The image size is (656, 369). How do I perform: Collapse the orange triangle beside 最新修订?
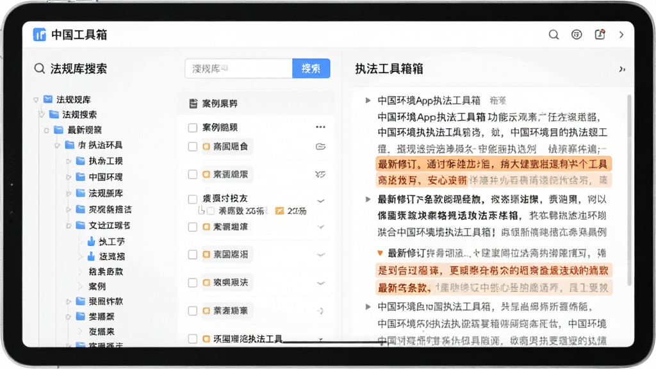(380, 252)
